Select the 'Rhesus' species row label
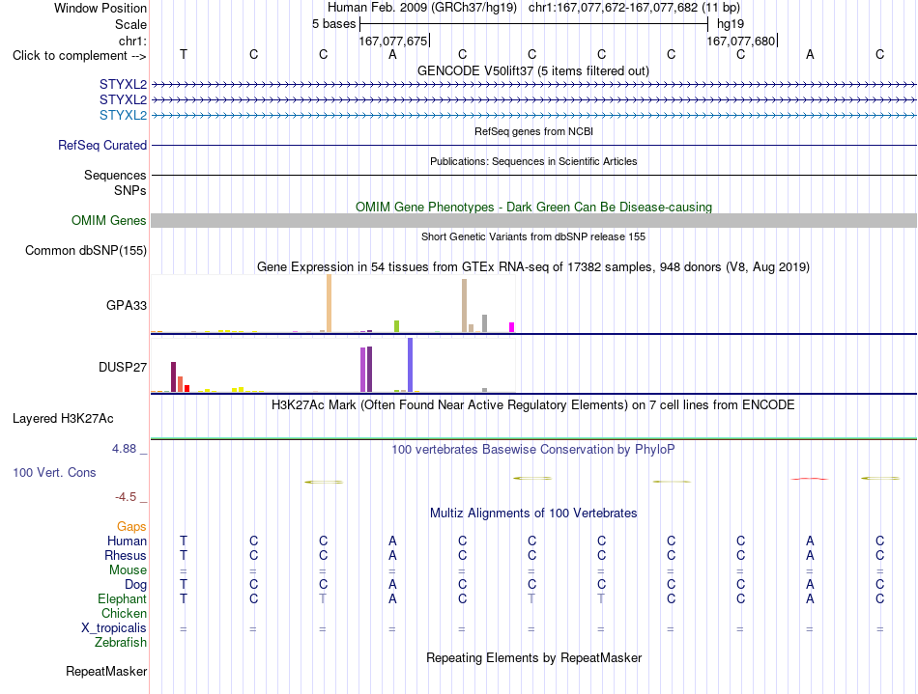Screen dimensions: 918x694 click(126, 555)
